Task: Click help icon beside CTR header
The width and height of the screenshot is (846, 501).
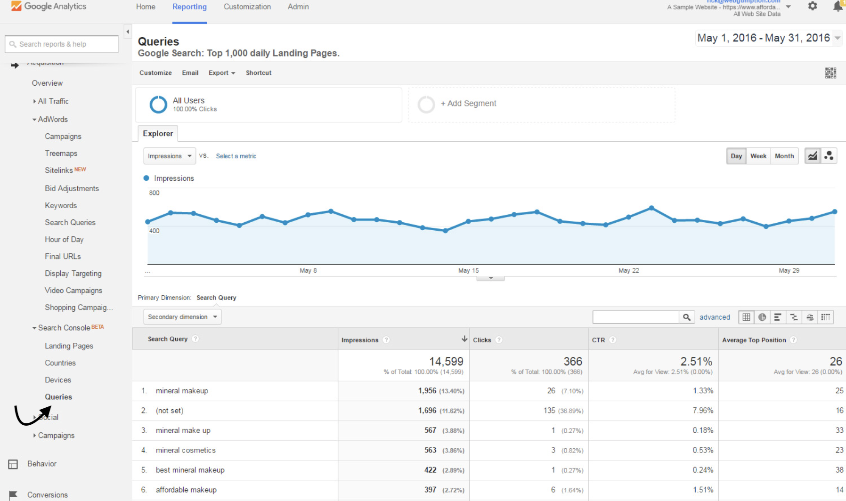Action: pos(613,340)
